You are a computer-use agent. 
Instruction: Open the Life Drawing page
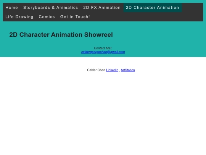click(19, 17)
